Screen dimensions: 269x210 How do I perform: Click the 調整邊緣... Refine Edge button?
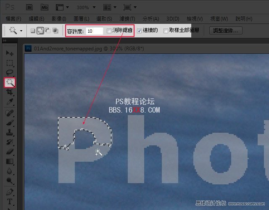pyautogui.click(x=226, y=31)
